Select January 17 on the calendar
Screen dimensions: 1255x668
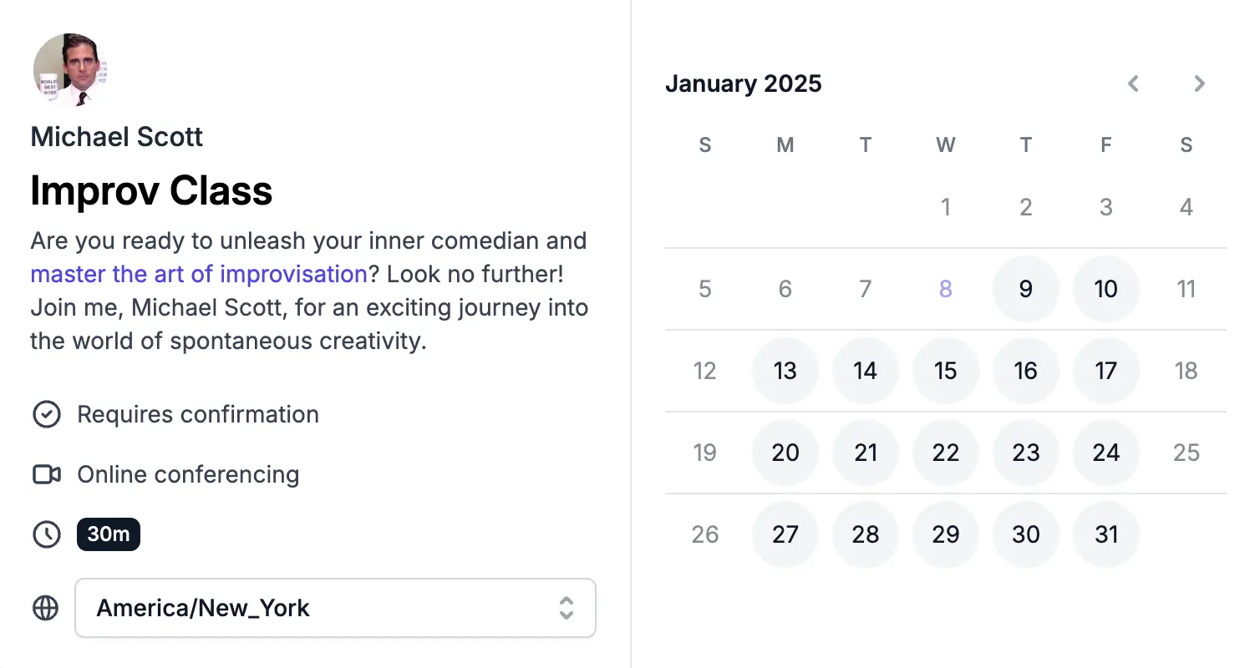pyautogui.click(x=1105, y=371)
